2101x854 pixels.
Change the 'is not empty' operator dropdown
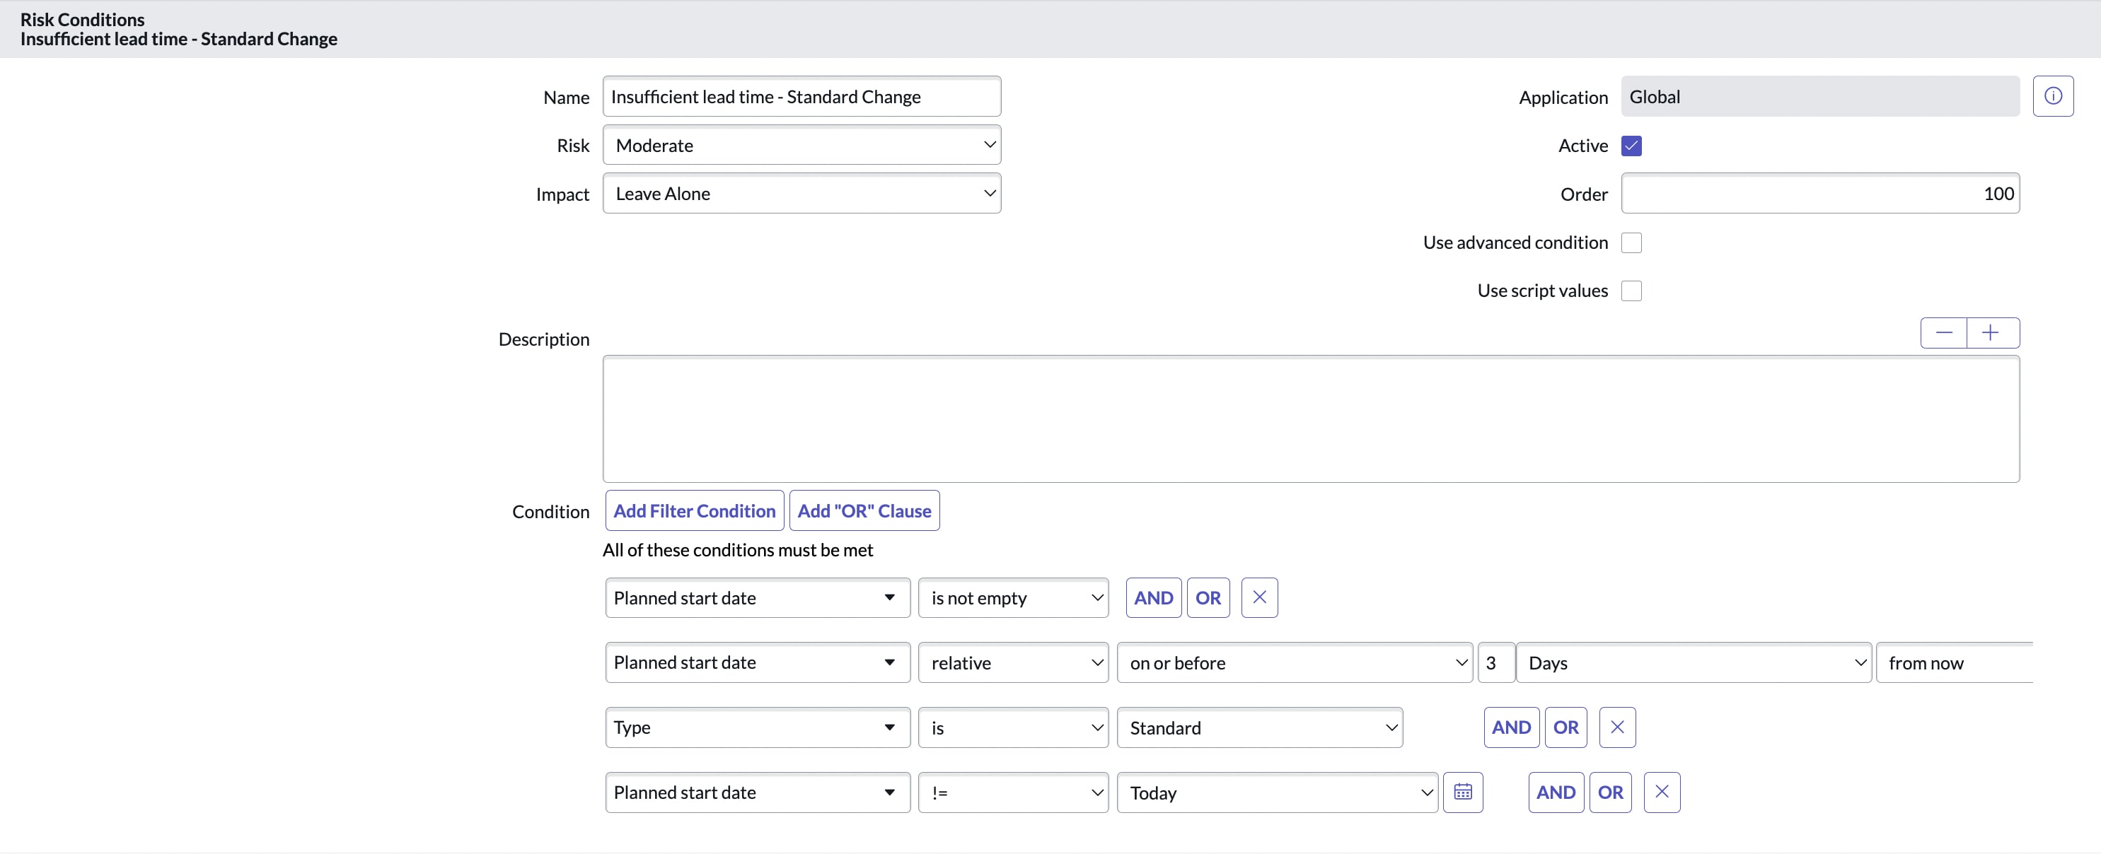pyautogui.click(x=1013, y=597)
